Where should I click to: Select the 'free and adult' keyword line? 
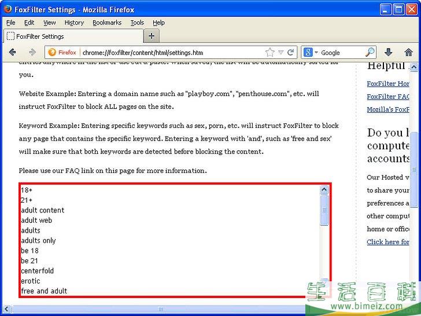coord(44,291)
